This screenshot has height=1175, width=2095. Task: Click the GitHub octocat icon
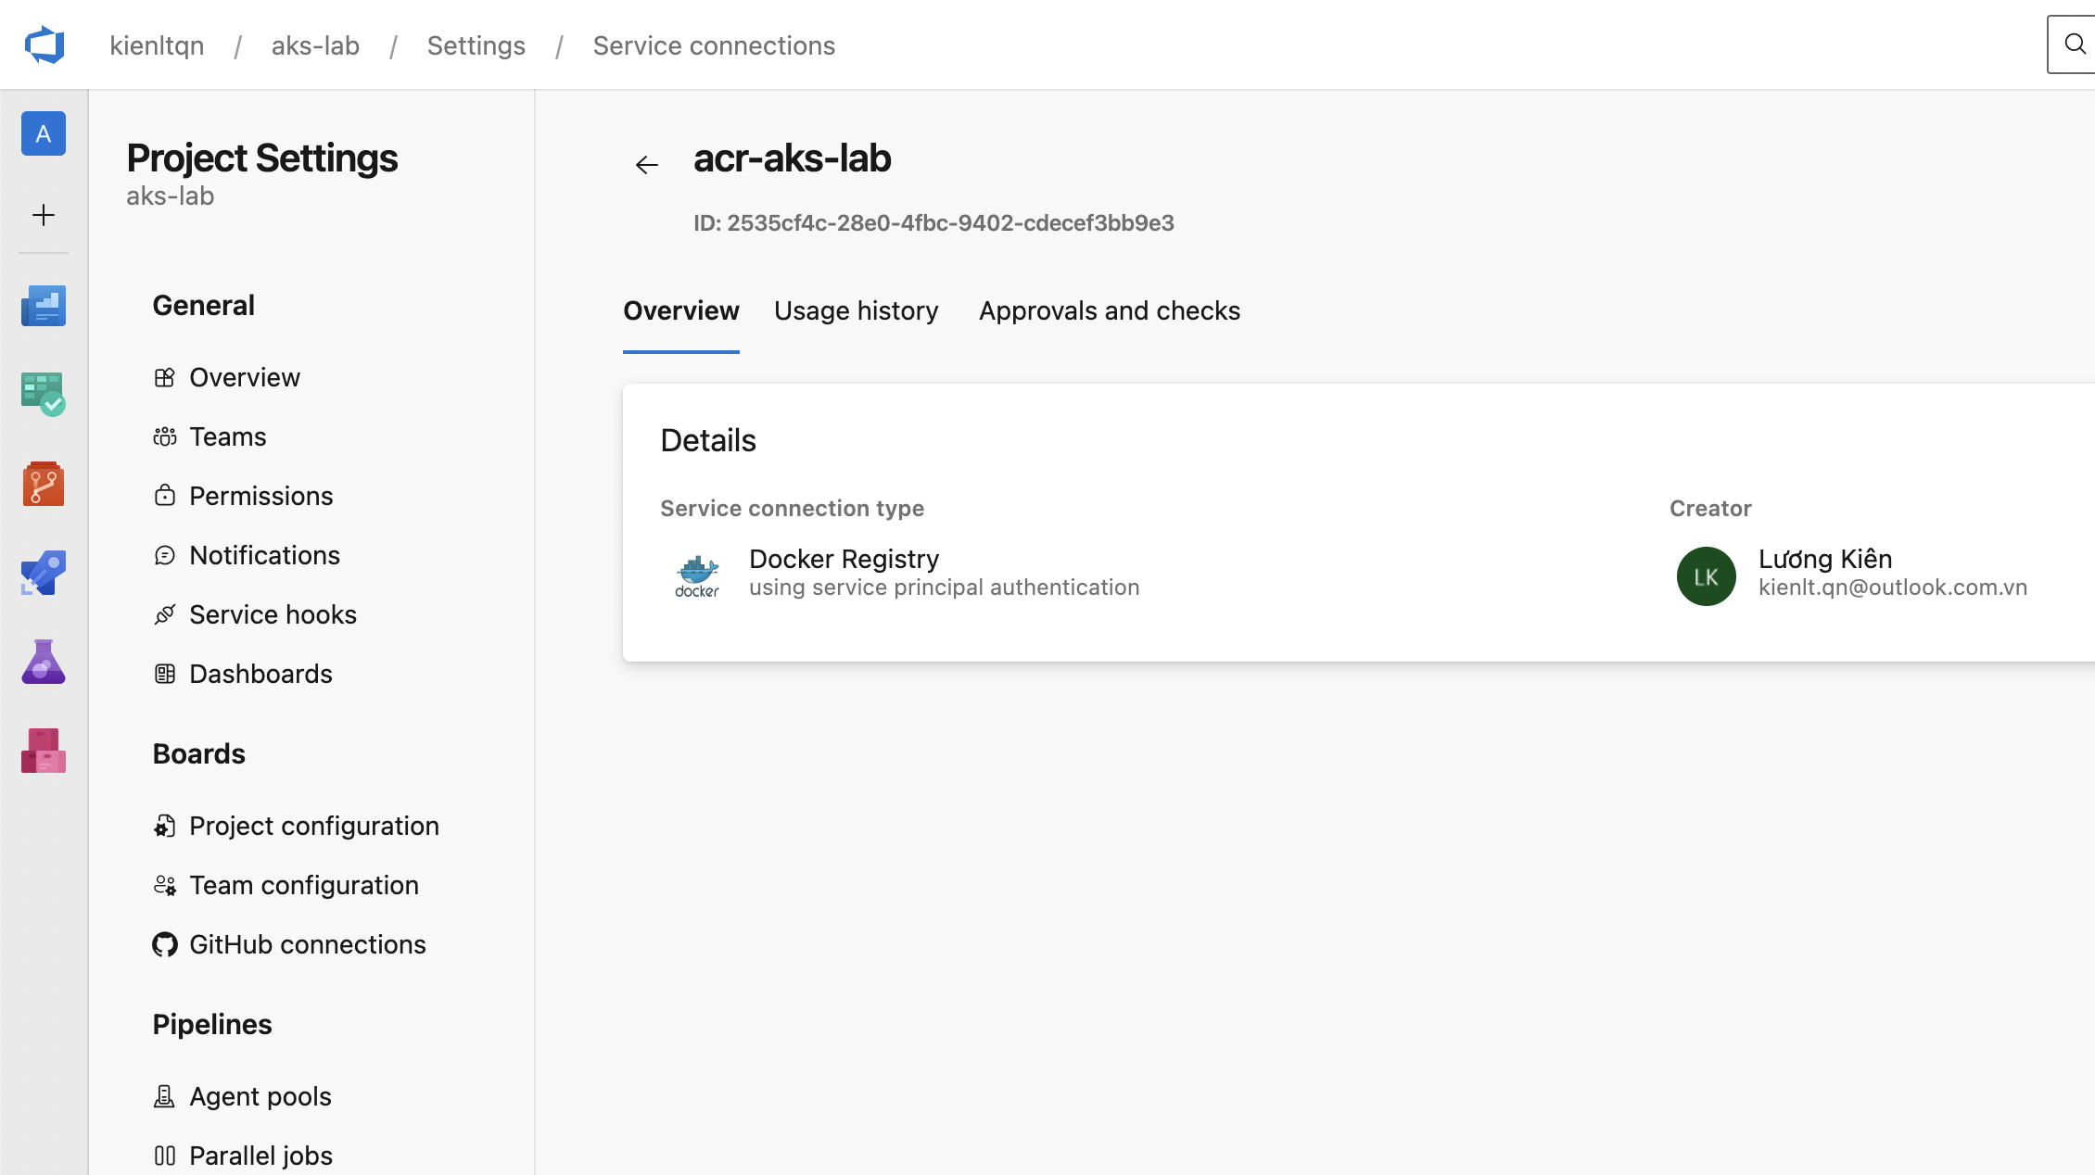tap(165, 944)
